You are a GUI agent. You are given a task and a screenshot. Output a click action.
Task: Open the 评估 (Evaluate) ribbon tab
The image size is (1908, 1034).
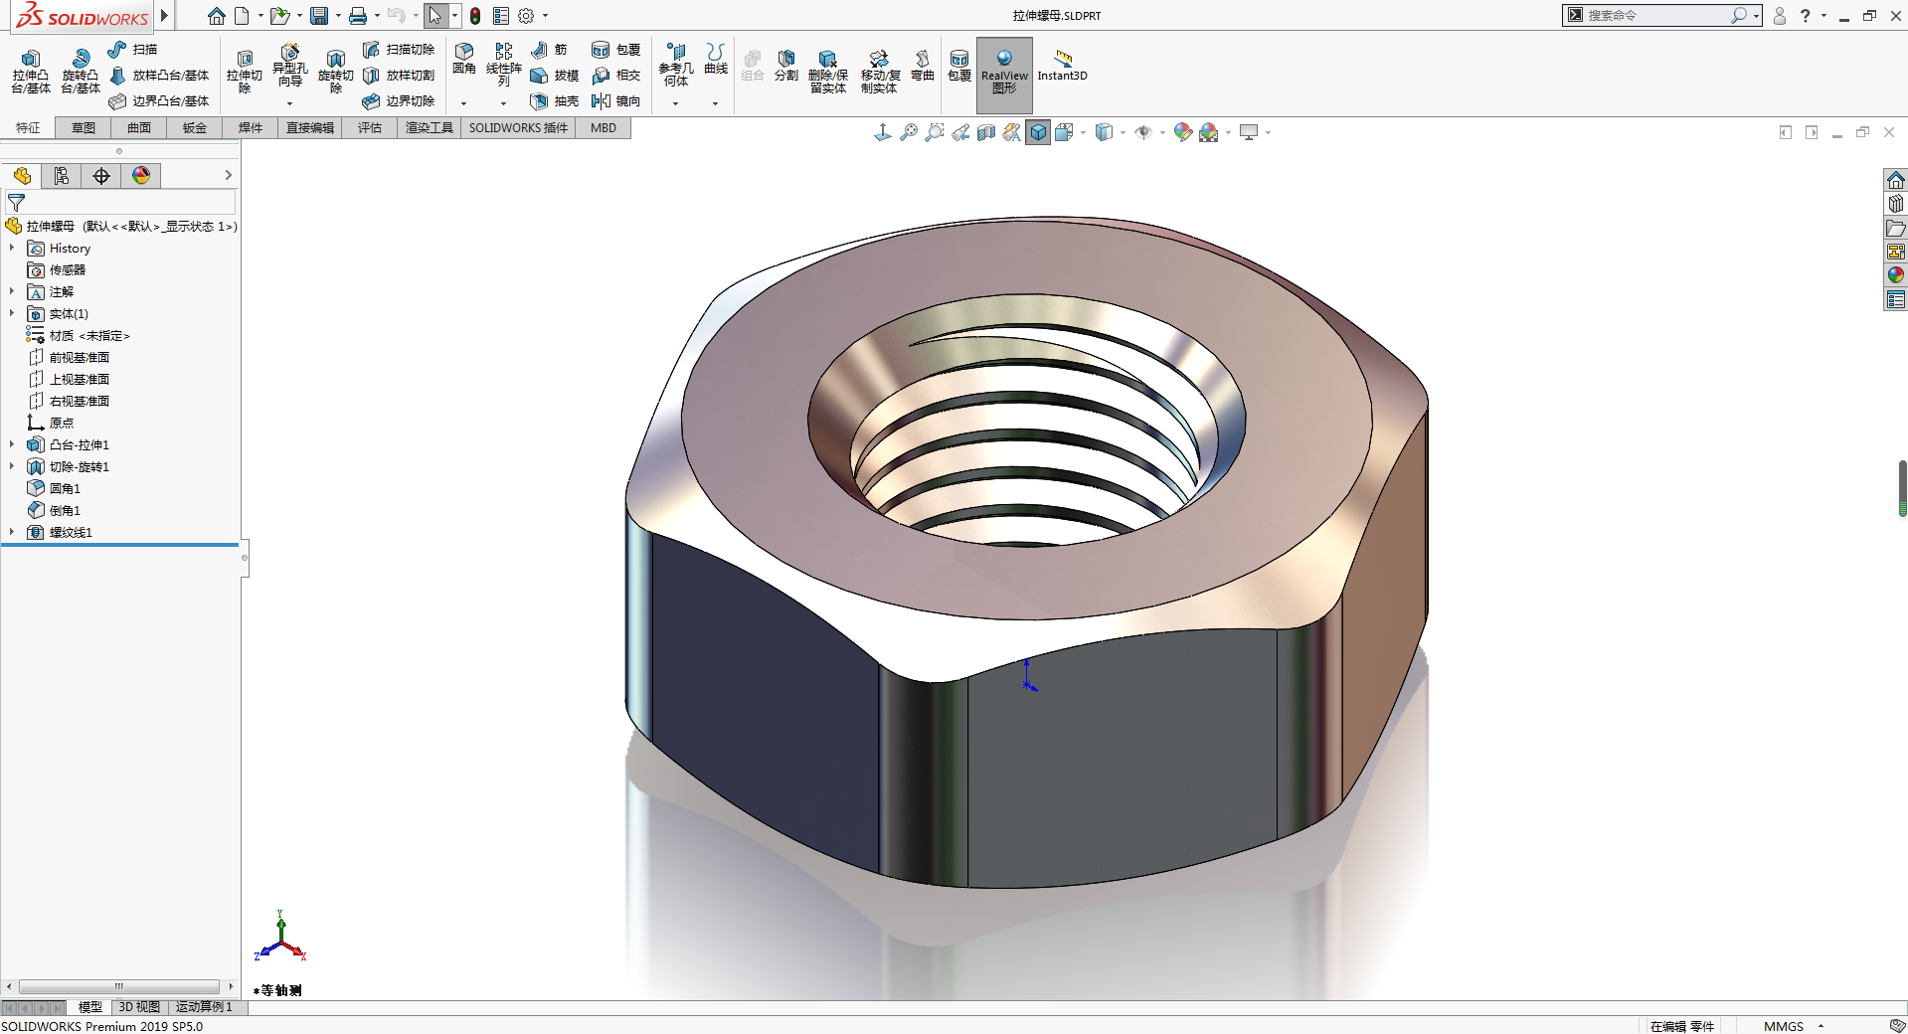[x=370, y=128]
